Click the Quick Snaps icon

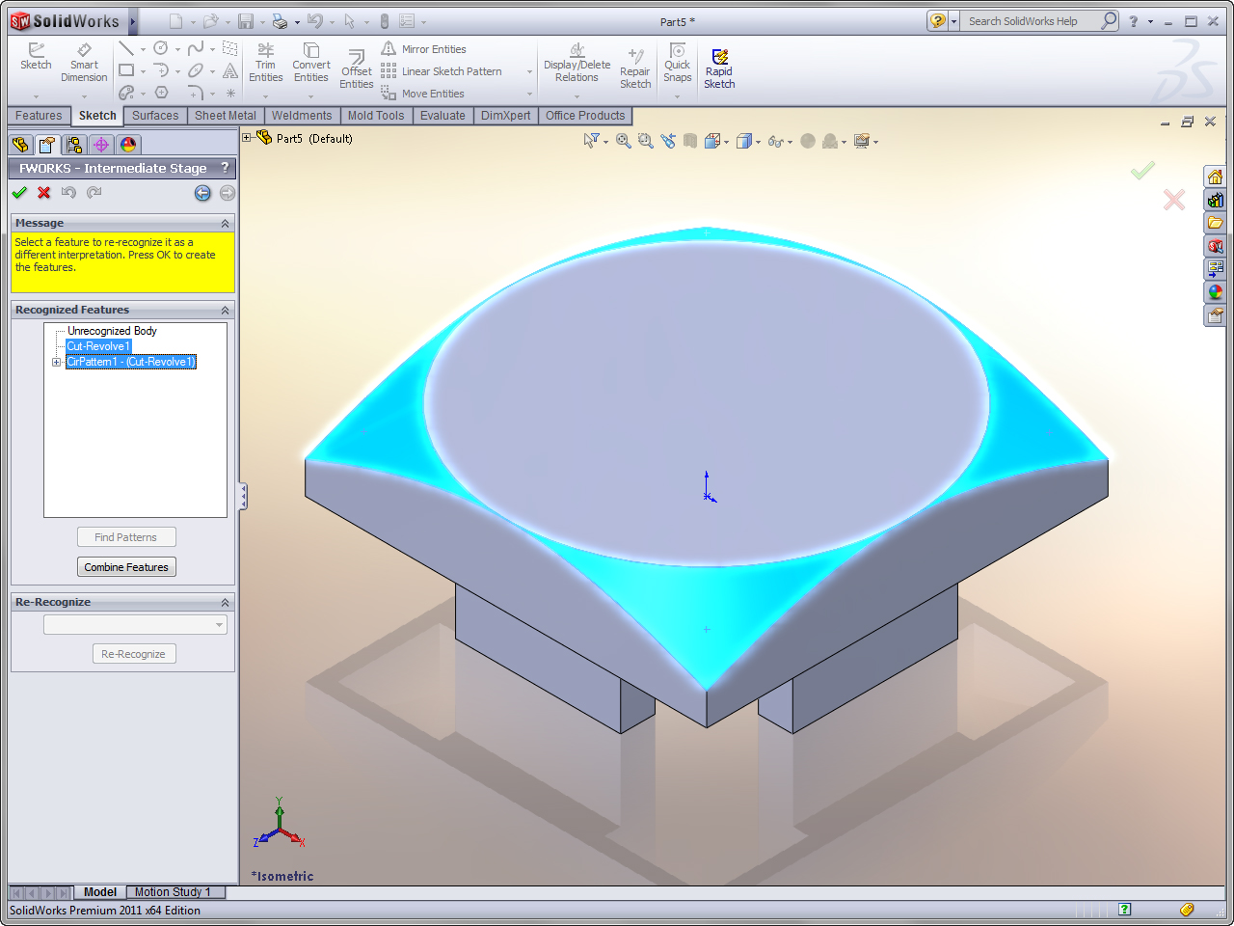677,62
